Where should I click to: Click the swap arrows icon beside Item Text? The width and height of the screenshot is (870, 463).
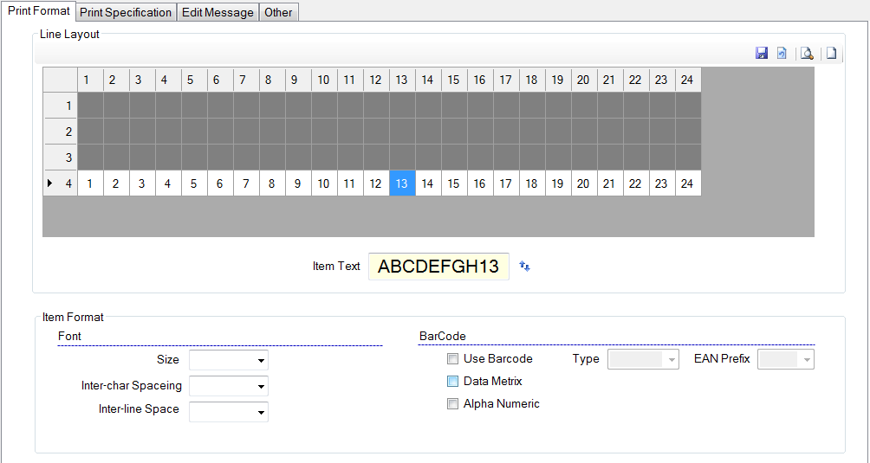coord(524,267)
